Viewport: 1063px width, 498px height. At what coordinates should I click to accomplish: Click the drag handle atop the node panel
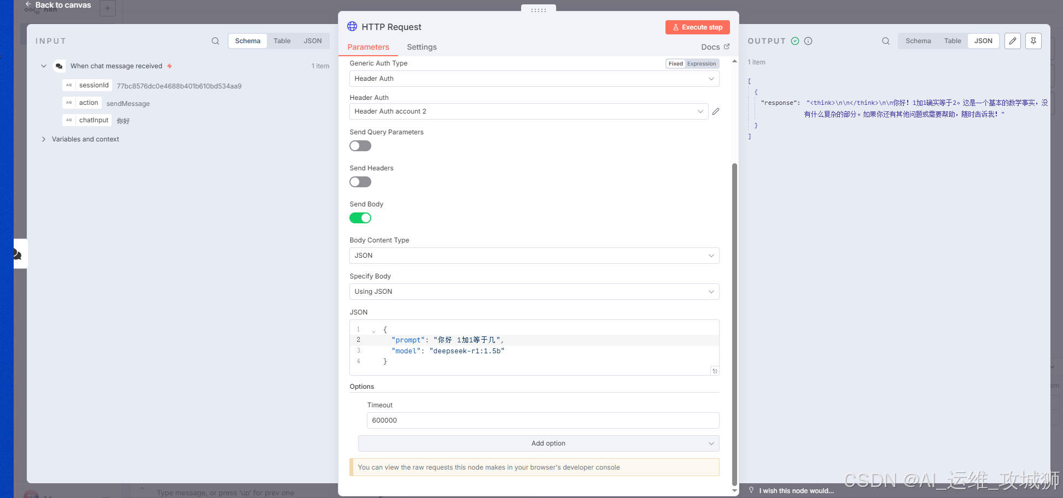click(x=539, y=10)
